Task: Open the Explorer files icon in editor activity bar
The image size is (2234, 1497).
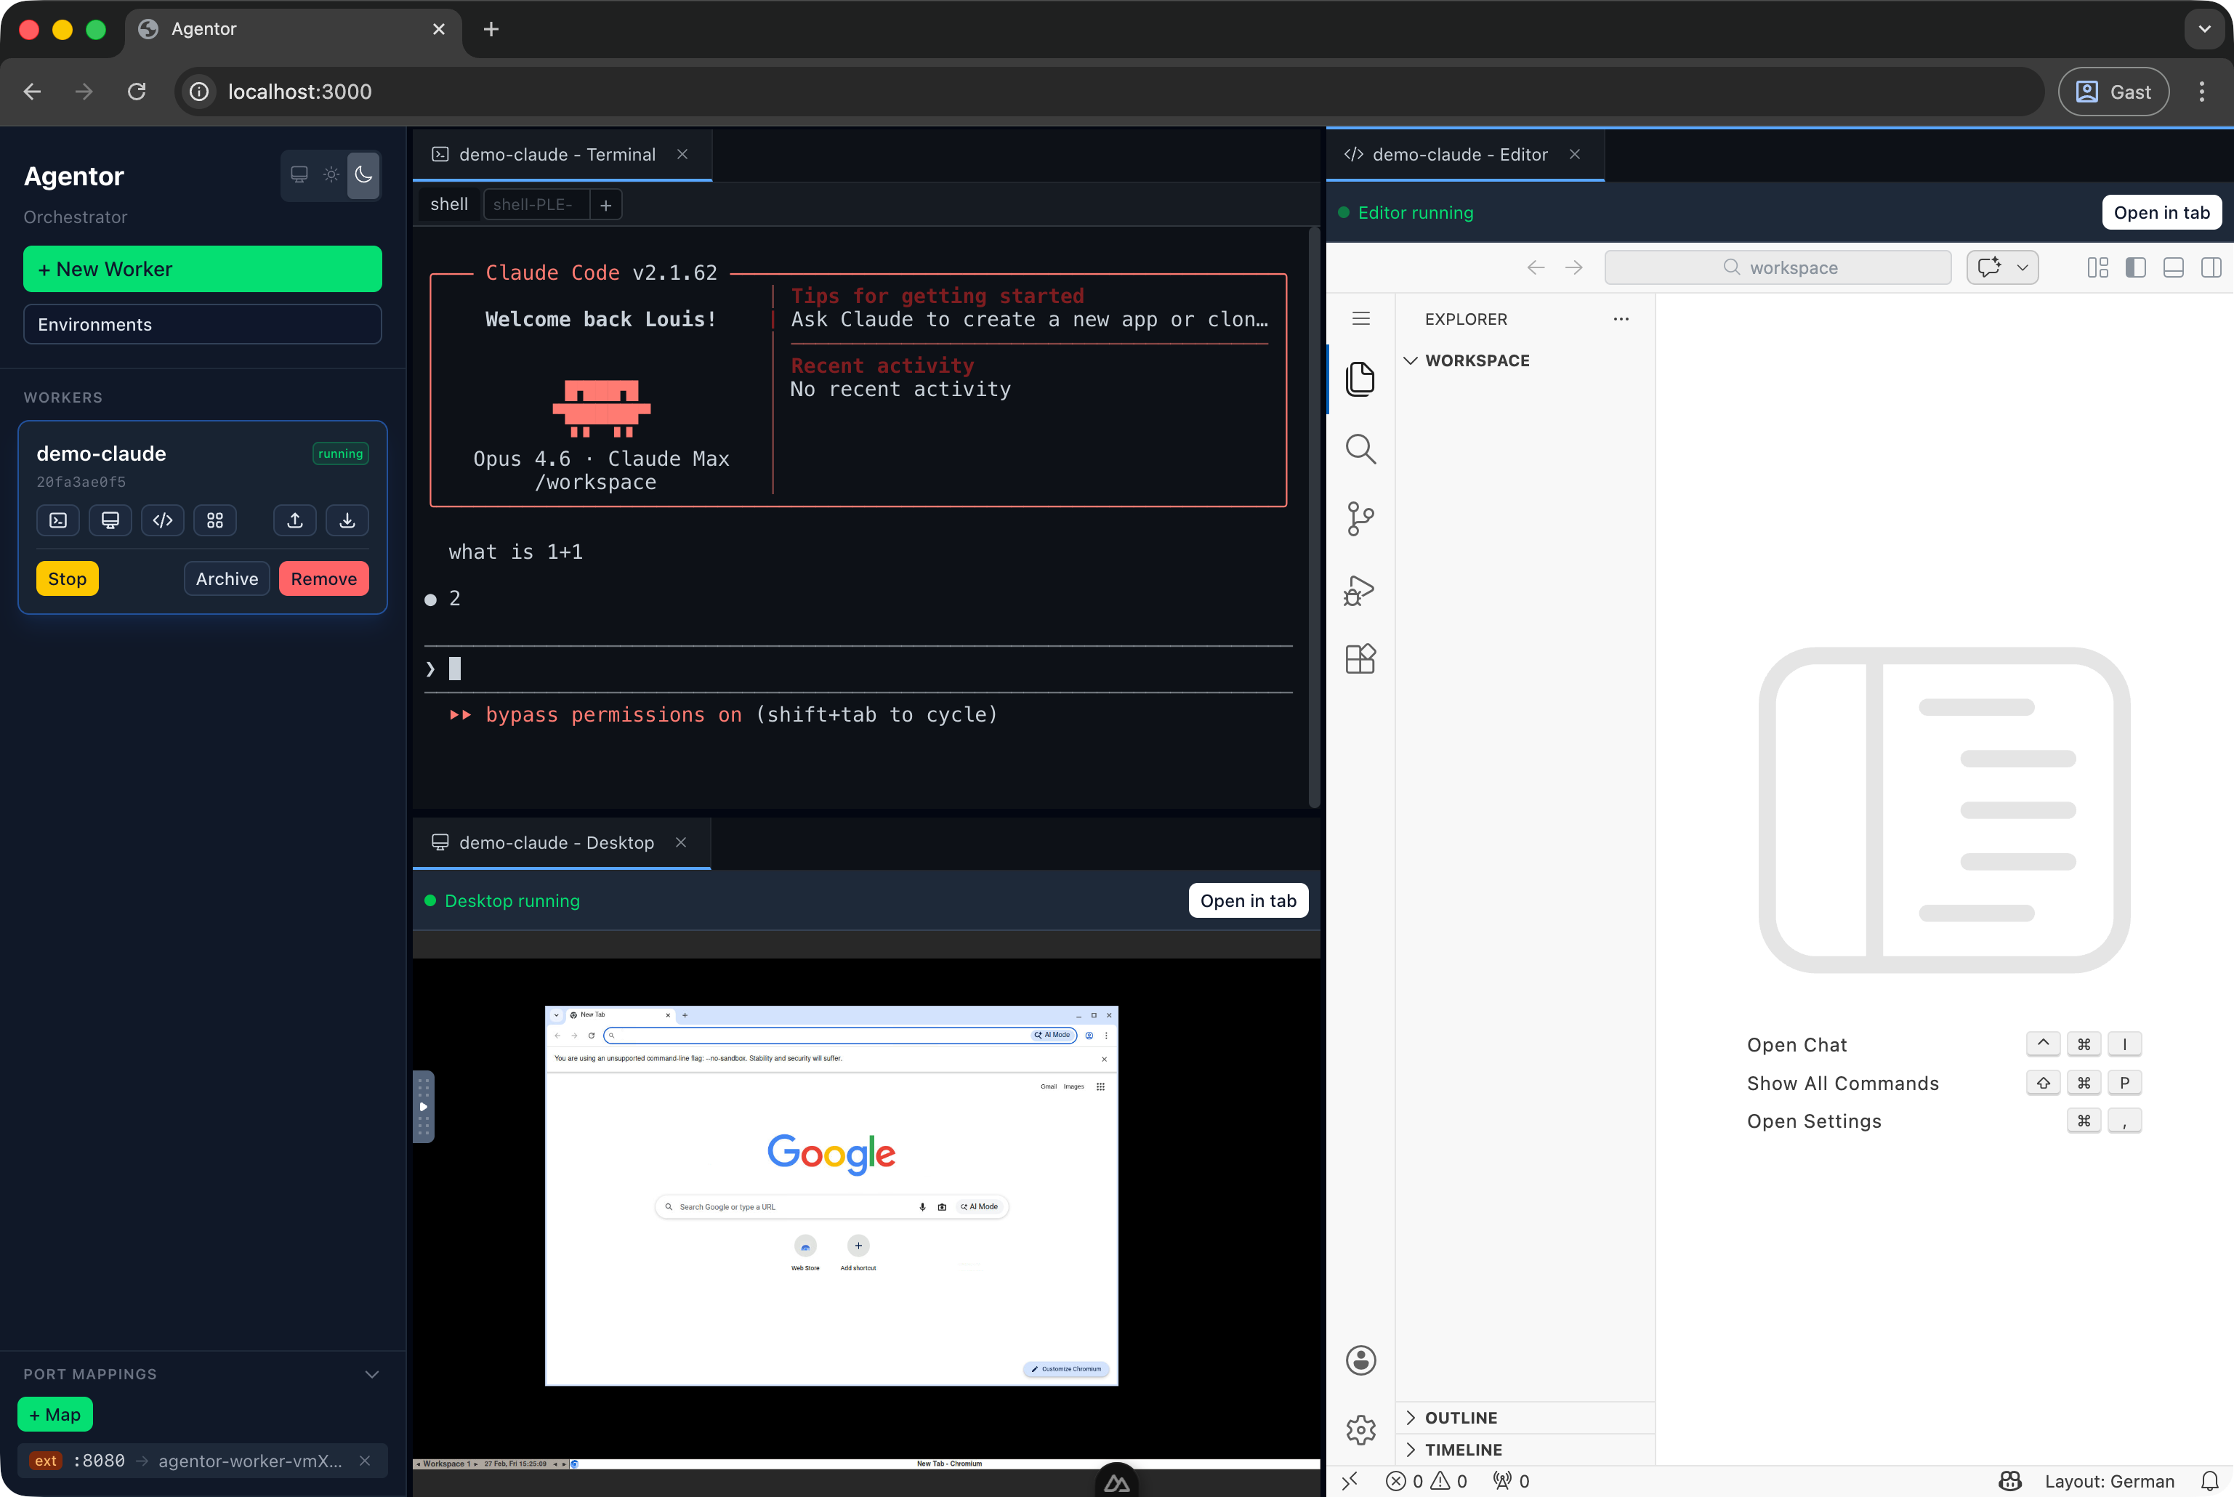Action: pos(1360,379)
